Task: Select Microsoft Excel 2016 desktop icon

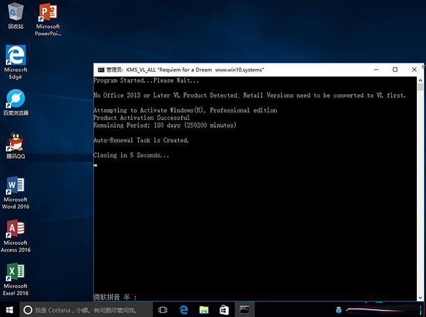Action: point(16,272)
